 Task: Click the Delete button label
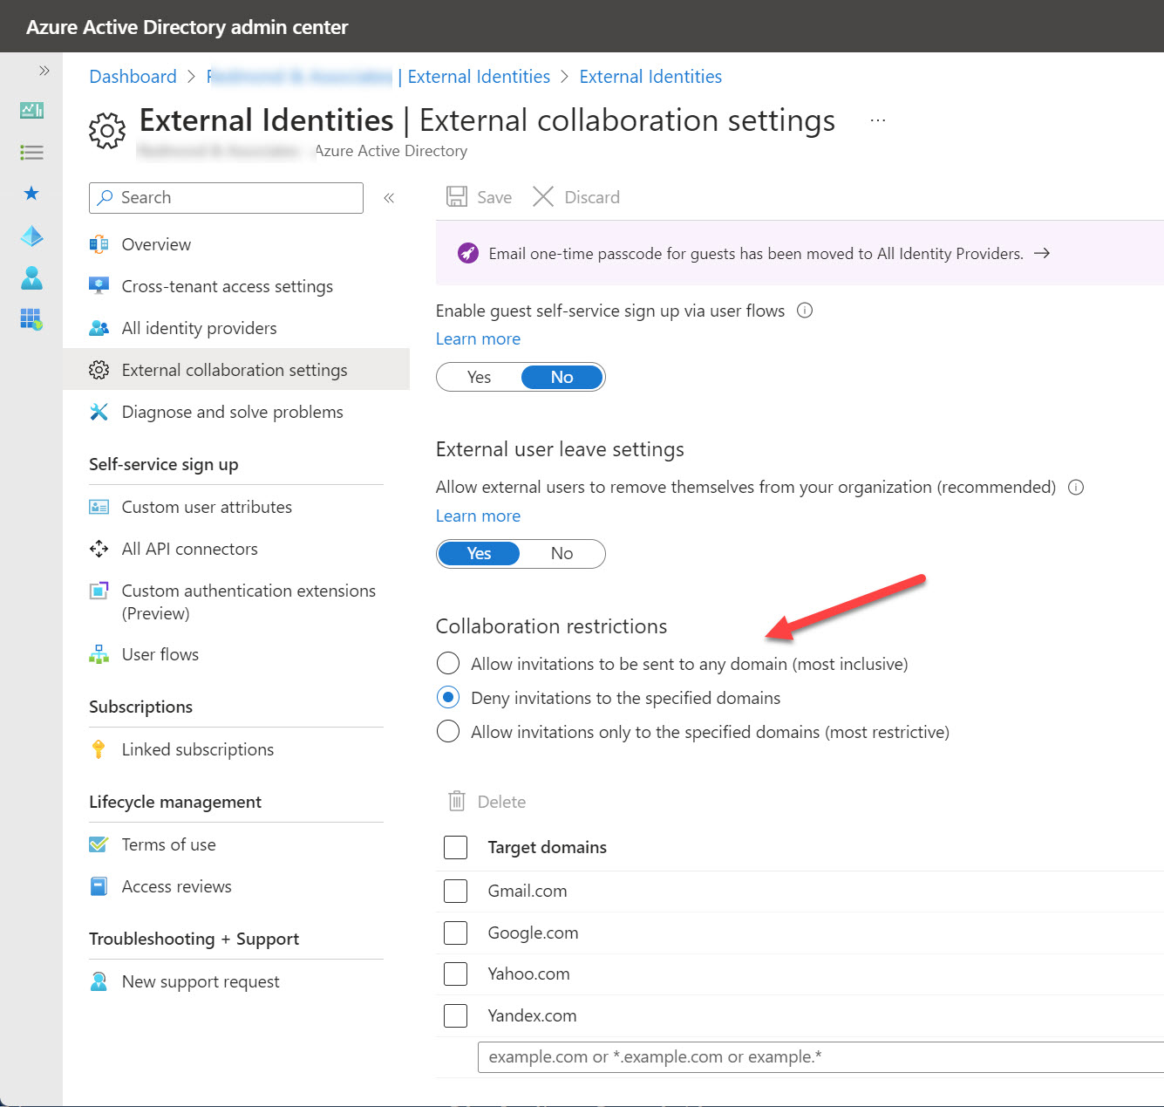[501, 802]
